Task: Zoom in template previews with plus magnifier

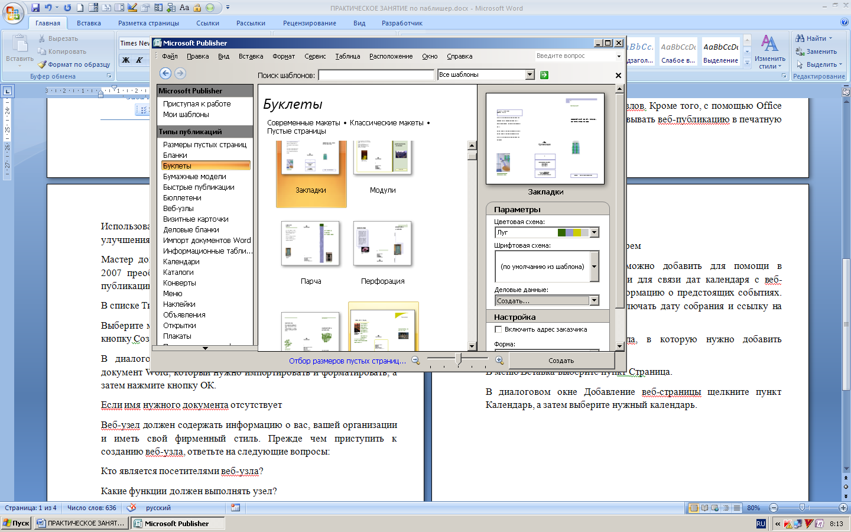Action: (499, 360)
